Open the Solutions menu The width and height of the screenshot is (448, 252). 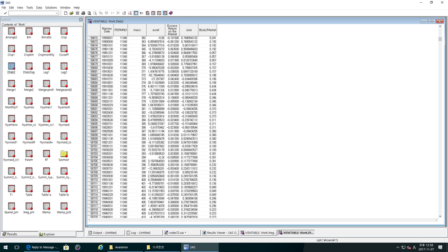(x=51, y=8)
